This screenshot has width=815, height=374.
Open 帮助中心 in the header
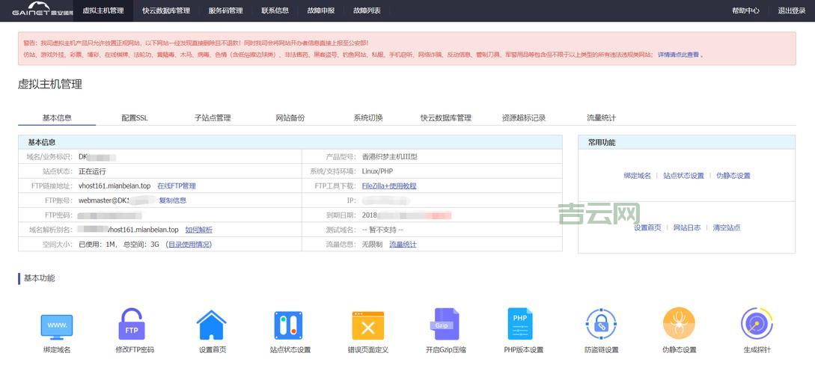pyautogui.click(x=745, y=10)
